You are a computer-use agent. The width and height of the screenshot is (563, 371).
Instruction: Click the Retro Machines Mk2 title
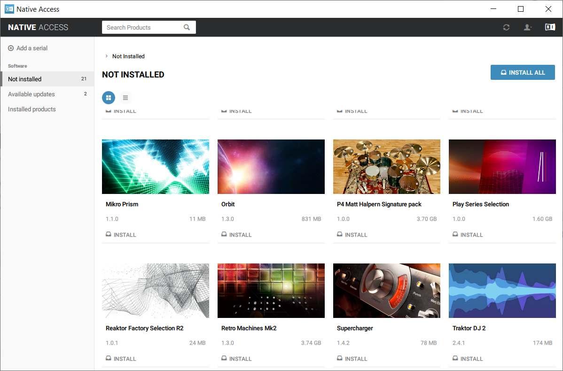click(249, 328)
